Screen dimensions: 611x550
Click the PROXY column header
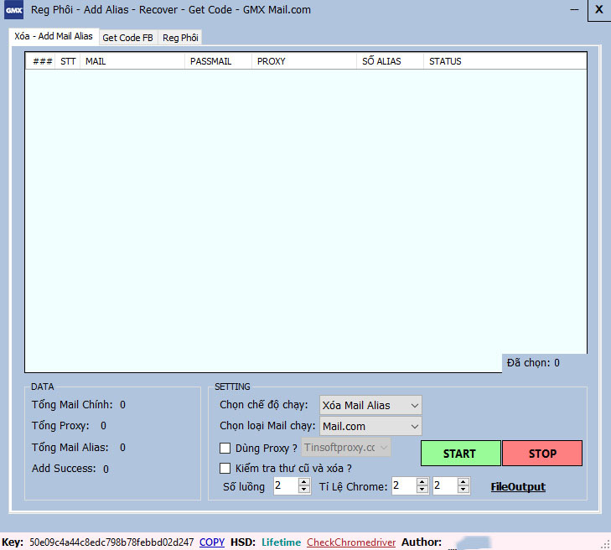(x=304, y=61)
